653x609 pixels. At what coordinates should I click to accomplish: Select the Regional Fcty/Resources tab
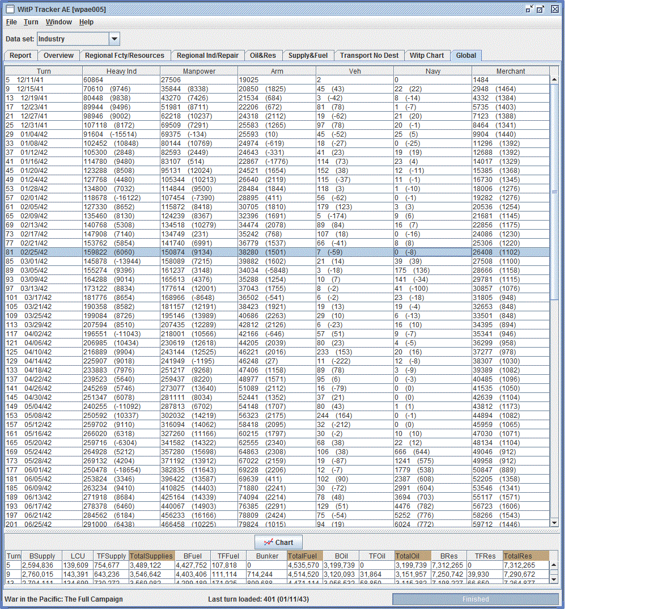tap(125, 56)
